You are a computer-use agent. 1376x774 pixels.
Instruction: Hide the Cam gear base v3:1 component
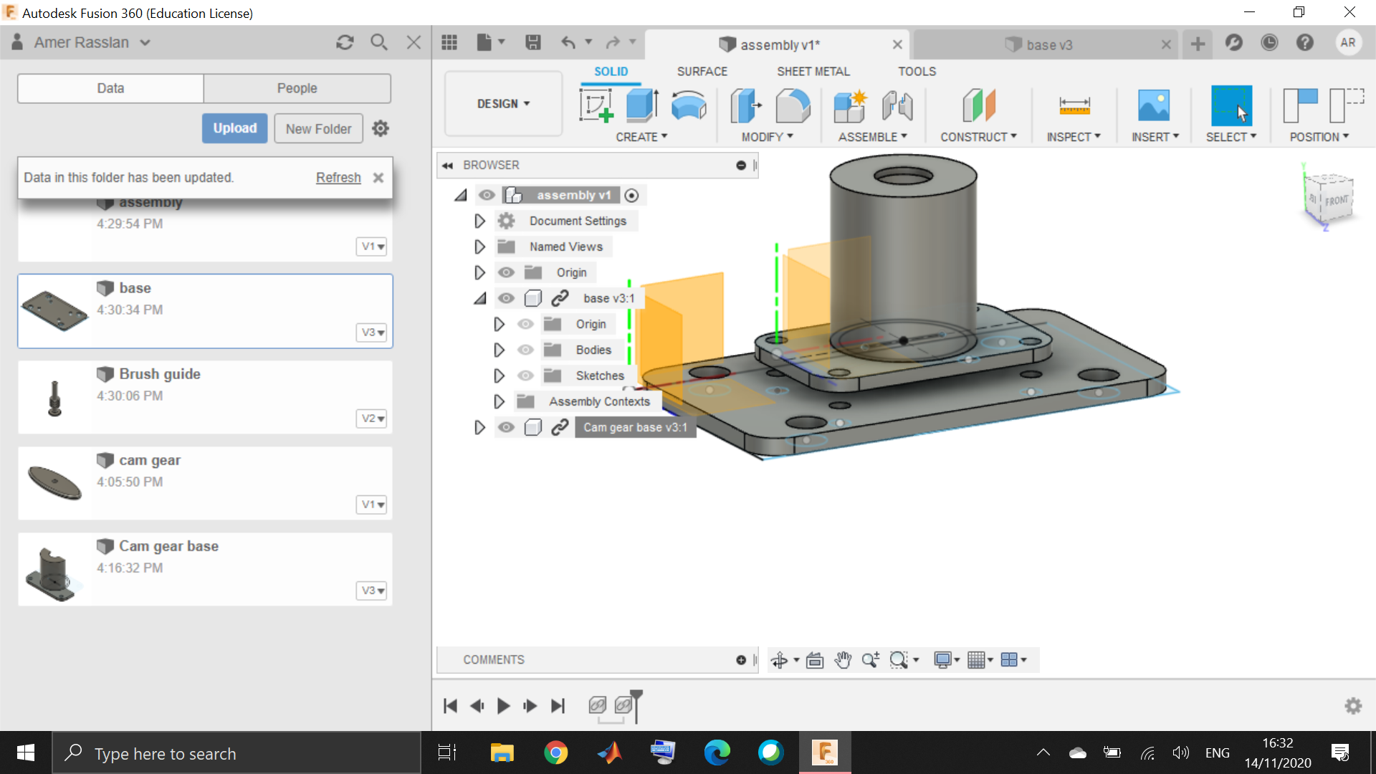tap(506, 427)
